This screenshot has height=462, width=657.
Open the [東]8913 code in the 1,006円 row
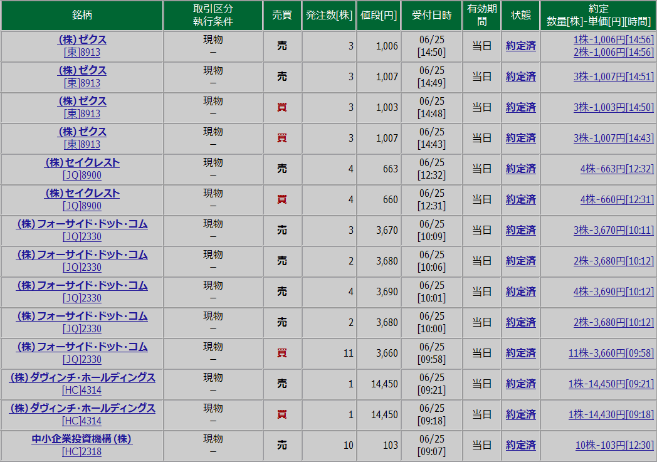82,53
